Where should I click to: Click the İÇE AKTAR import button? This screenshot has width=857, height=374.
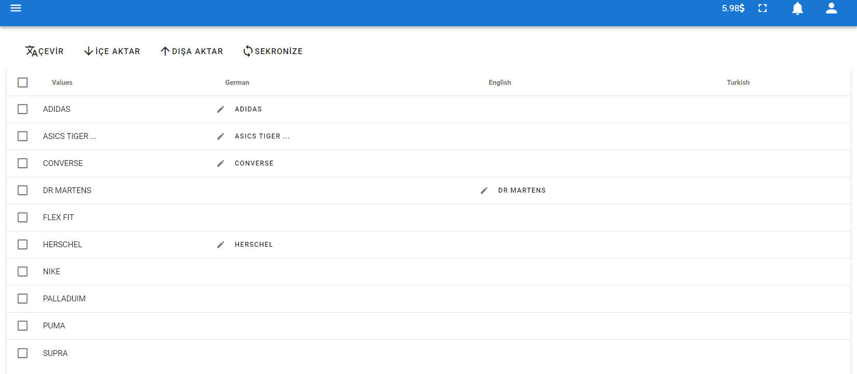[x=112, y=51]
